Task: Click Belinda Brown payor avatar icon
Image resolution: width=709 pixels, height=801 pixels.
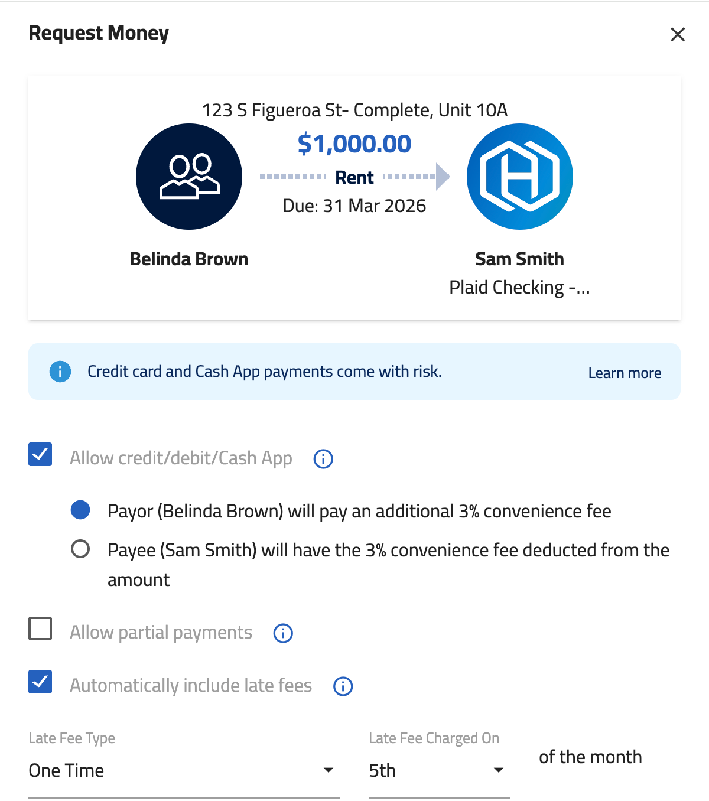Action: [x=189, y=177]
